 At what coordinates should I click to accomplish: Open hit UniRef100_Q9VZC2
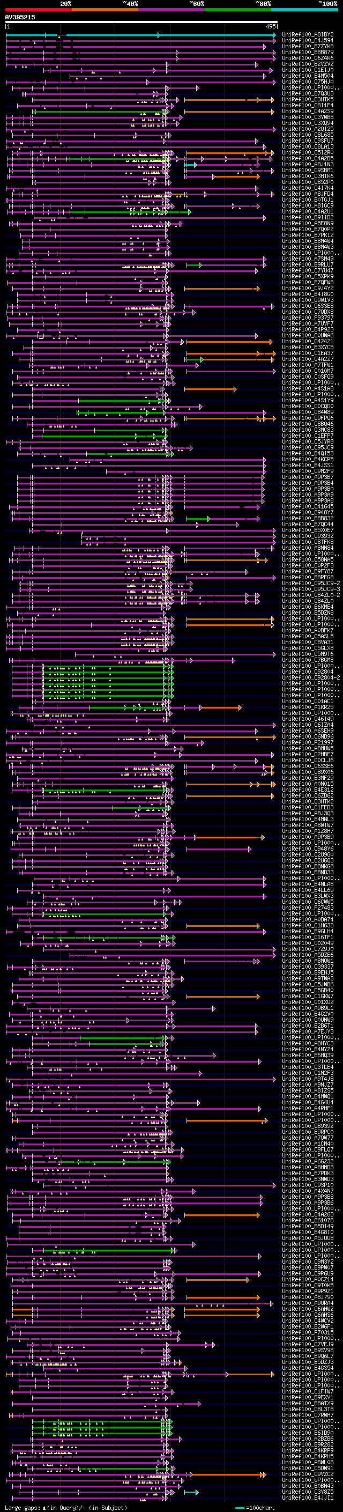[308, 1474]
